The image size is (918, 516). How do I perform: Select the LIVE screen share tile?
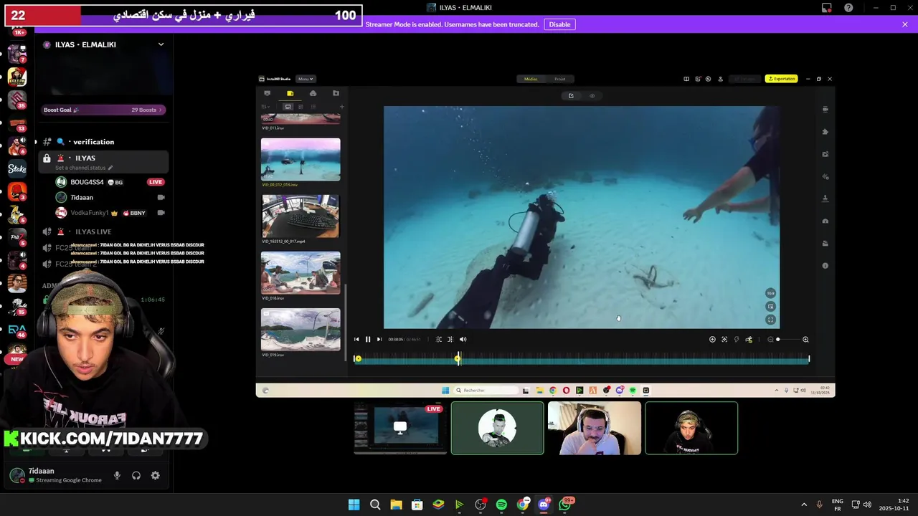[x=400, y=428]
